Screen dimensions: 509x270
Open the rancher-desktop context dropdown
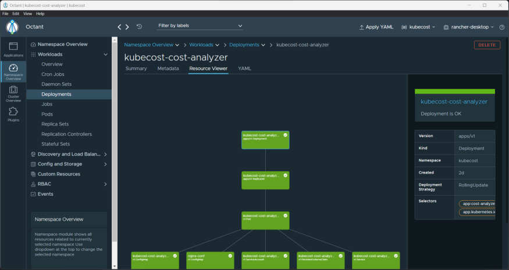pos(468,27)
